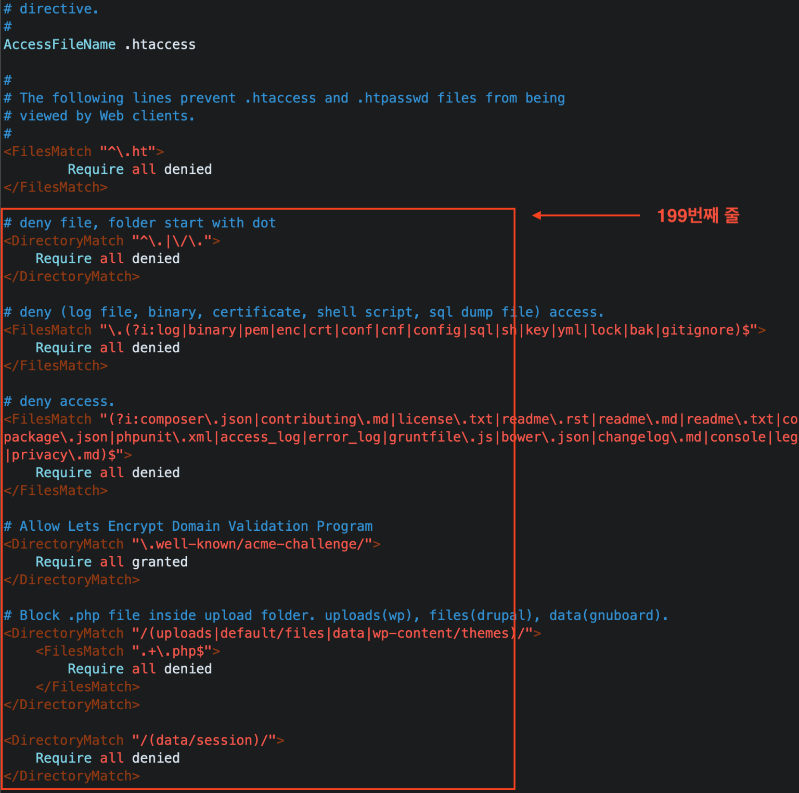Click the uploads|default/files DirectoryMatch pattern
This screenshot has height=793, width=799.
click(x=270, y=633)
